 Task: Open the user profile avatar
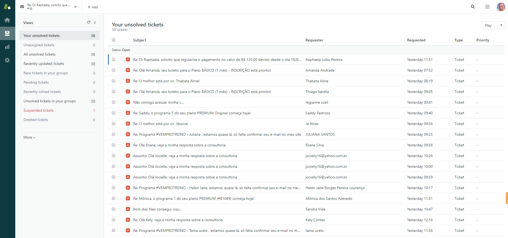point(501,7)
